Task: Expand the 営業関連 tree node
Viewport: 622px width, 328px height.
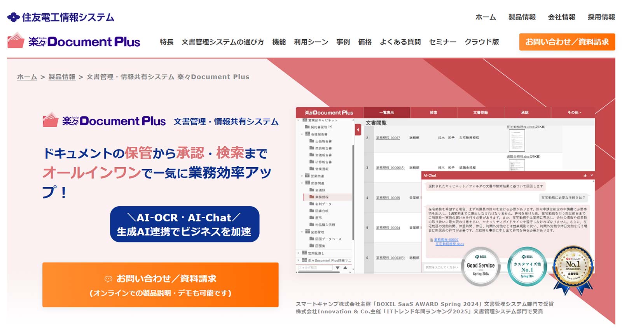Action: click(302, 176)
